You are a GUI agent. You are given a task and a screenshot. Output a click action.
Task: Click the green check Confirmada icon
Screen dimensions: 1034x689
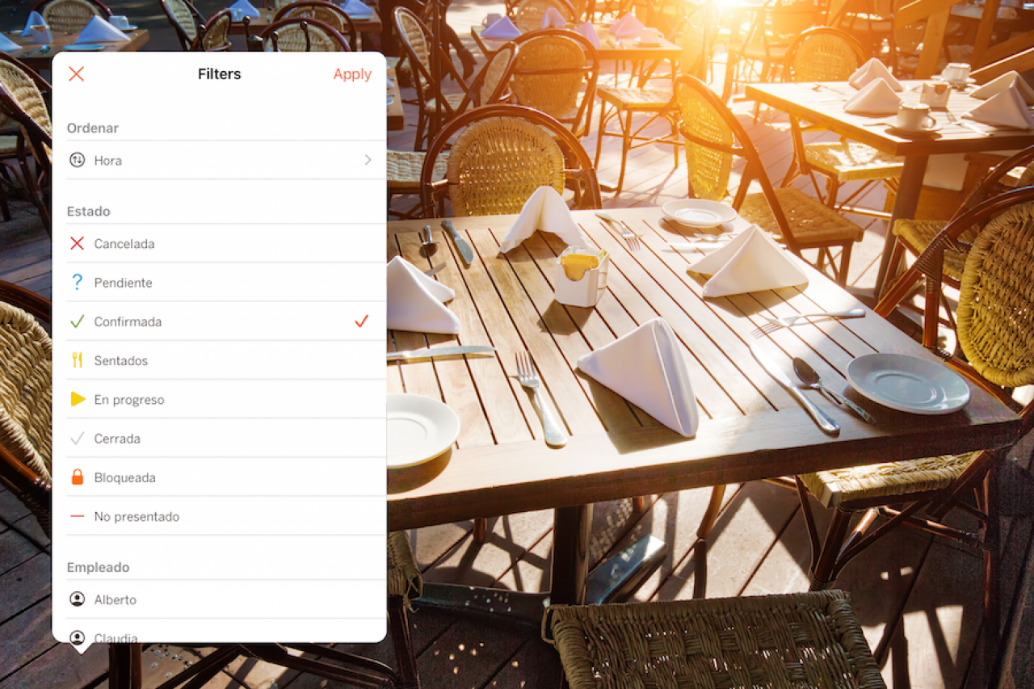point(77,321)
